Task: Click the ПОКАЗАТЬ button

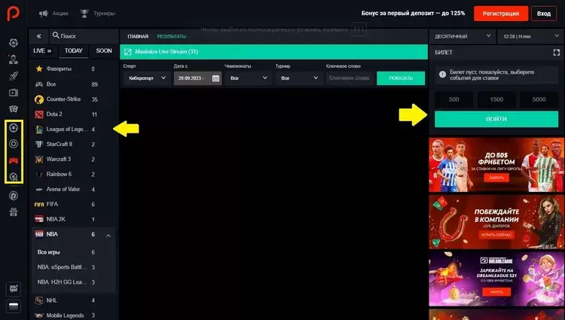Action: pyautogui.click(x=401, y=78)
